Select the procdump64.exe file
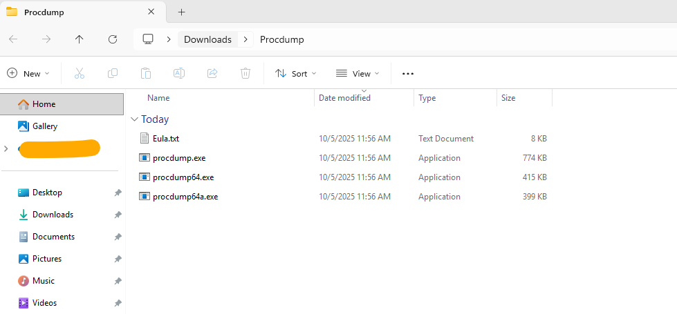 (183, 177)
